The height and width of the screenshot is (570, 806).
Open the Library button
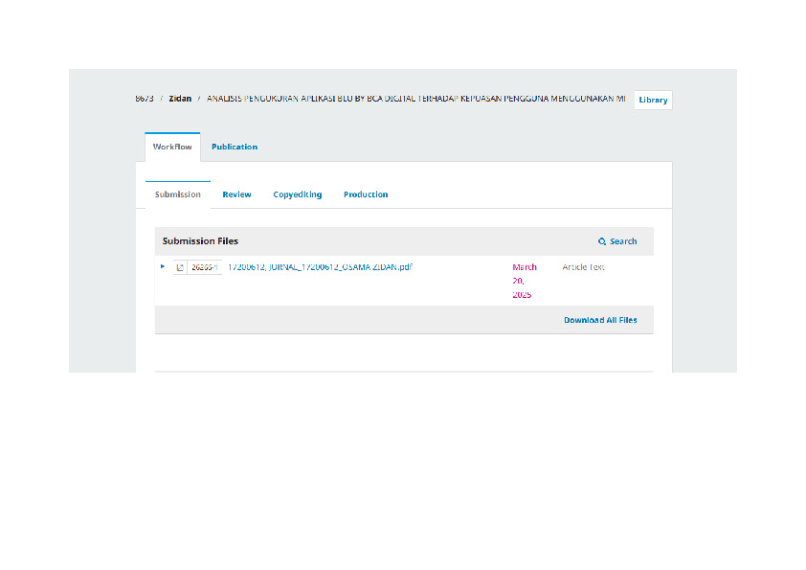click(x=653, y=100)
